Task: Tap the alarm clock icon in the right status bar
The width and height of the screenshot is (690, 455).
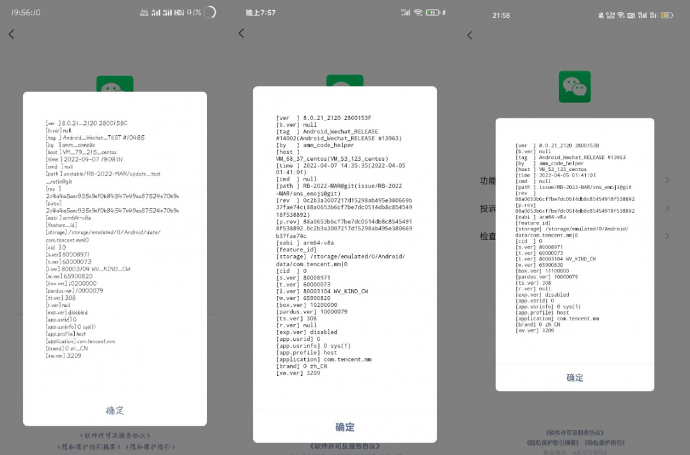Action: click(x=601, y=15)
